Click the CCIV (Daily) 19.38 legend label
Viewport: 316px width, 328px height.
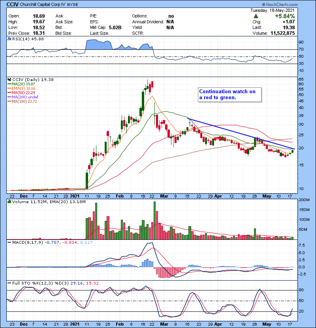coord(33,80)
